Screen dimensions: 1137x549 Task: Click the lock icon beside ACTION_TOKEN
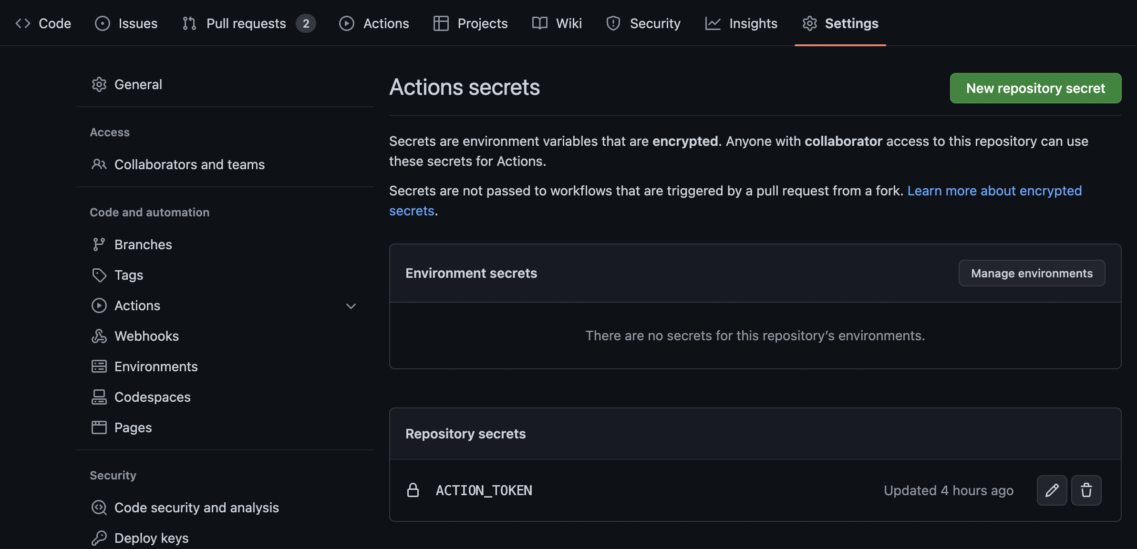point(413,490)
